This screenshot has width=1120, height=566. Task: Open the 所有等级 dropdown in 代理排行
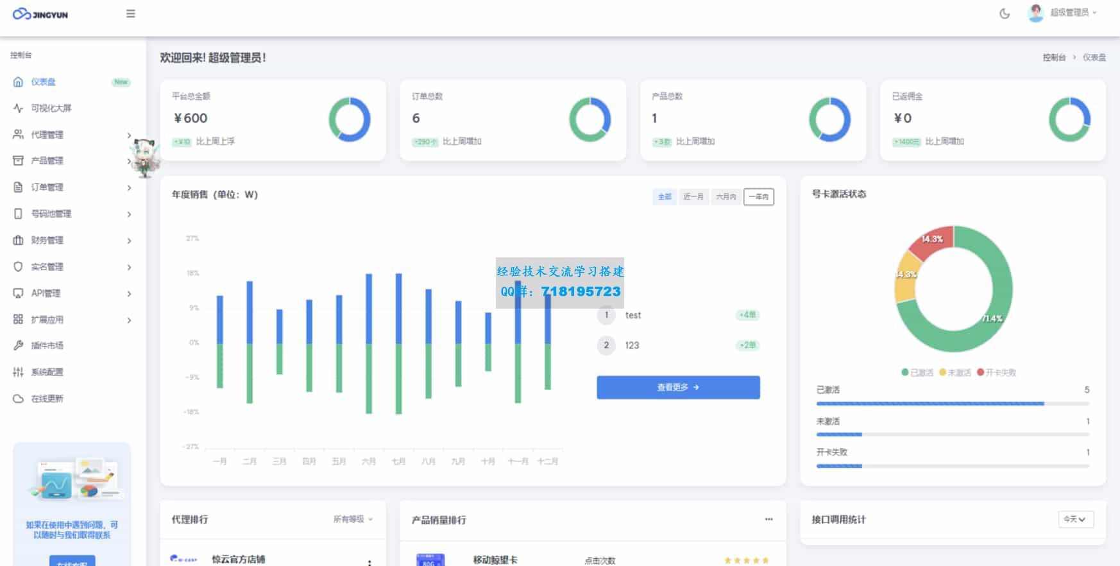(x=352, y=519)
